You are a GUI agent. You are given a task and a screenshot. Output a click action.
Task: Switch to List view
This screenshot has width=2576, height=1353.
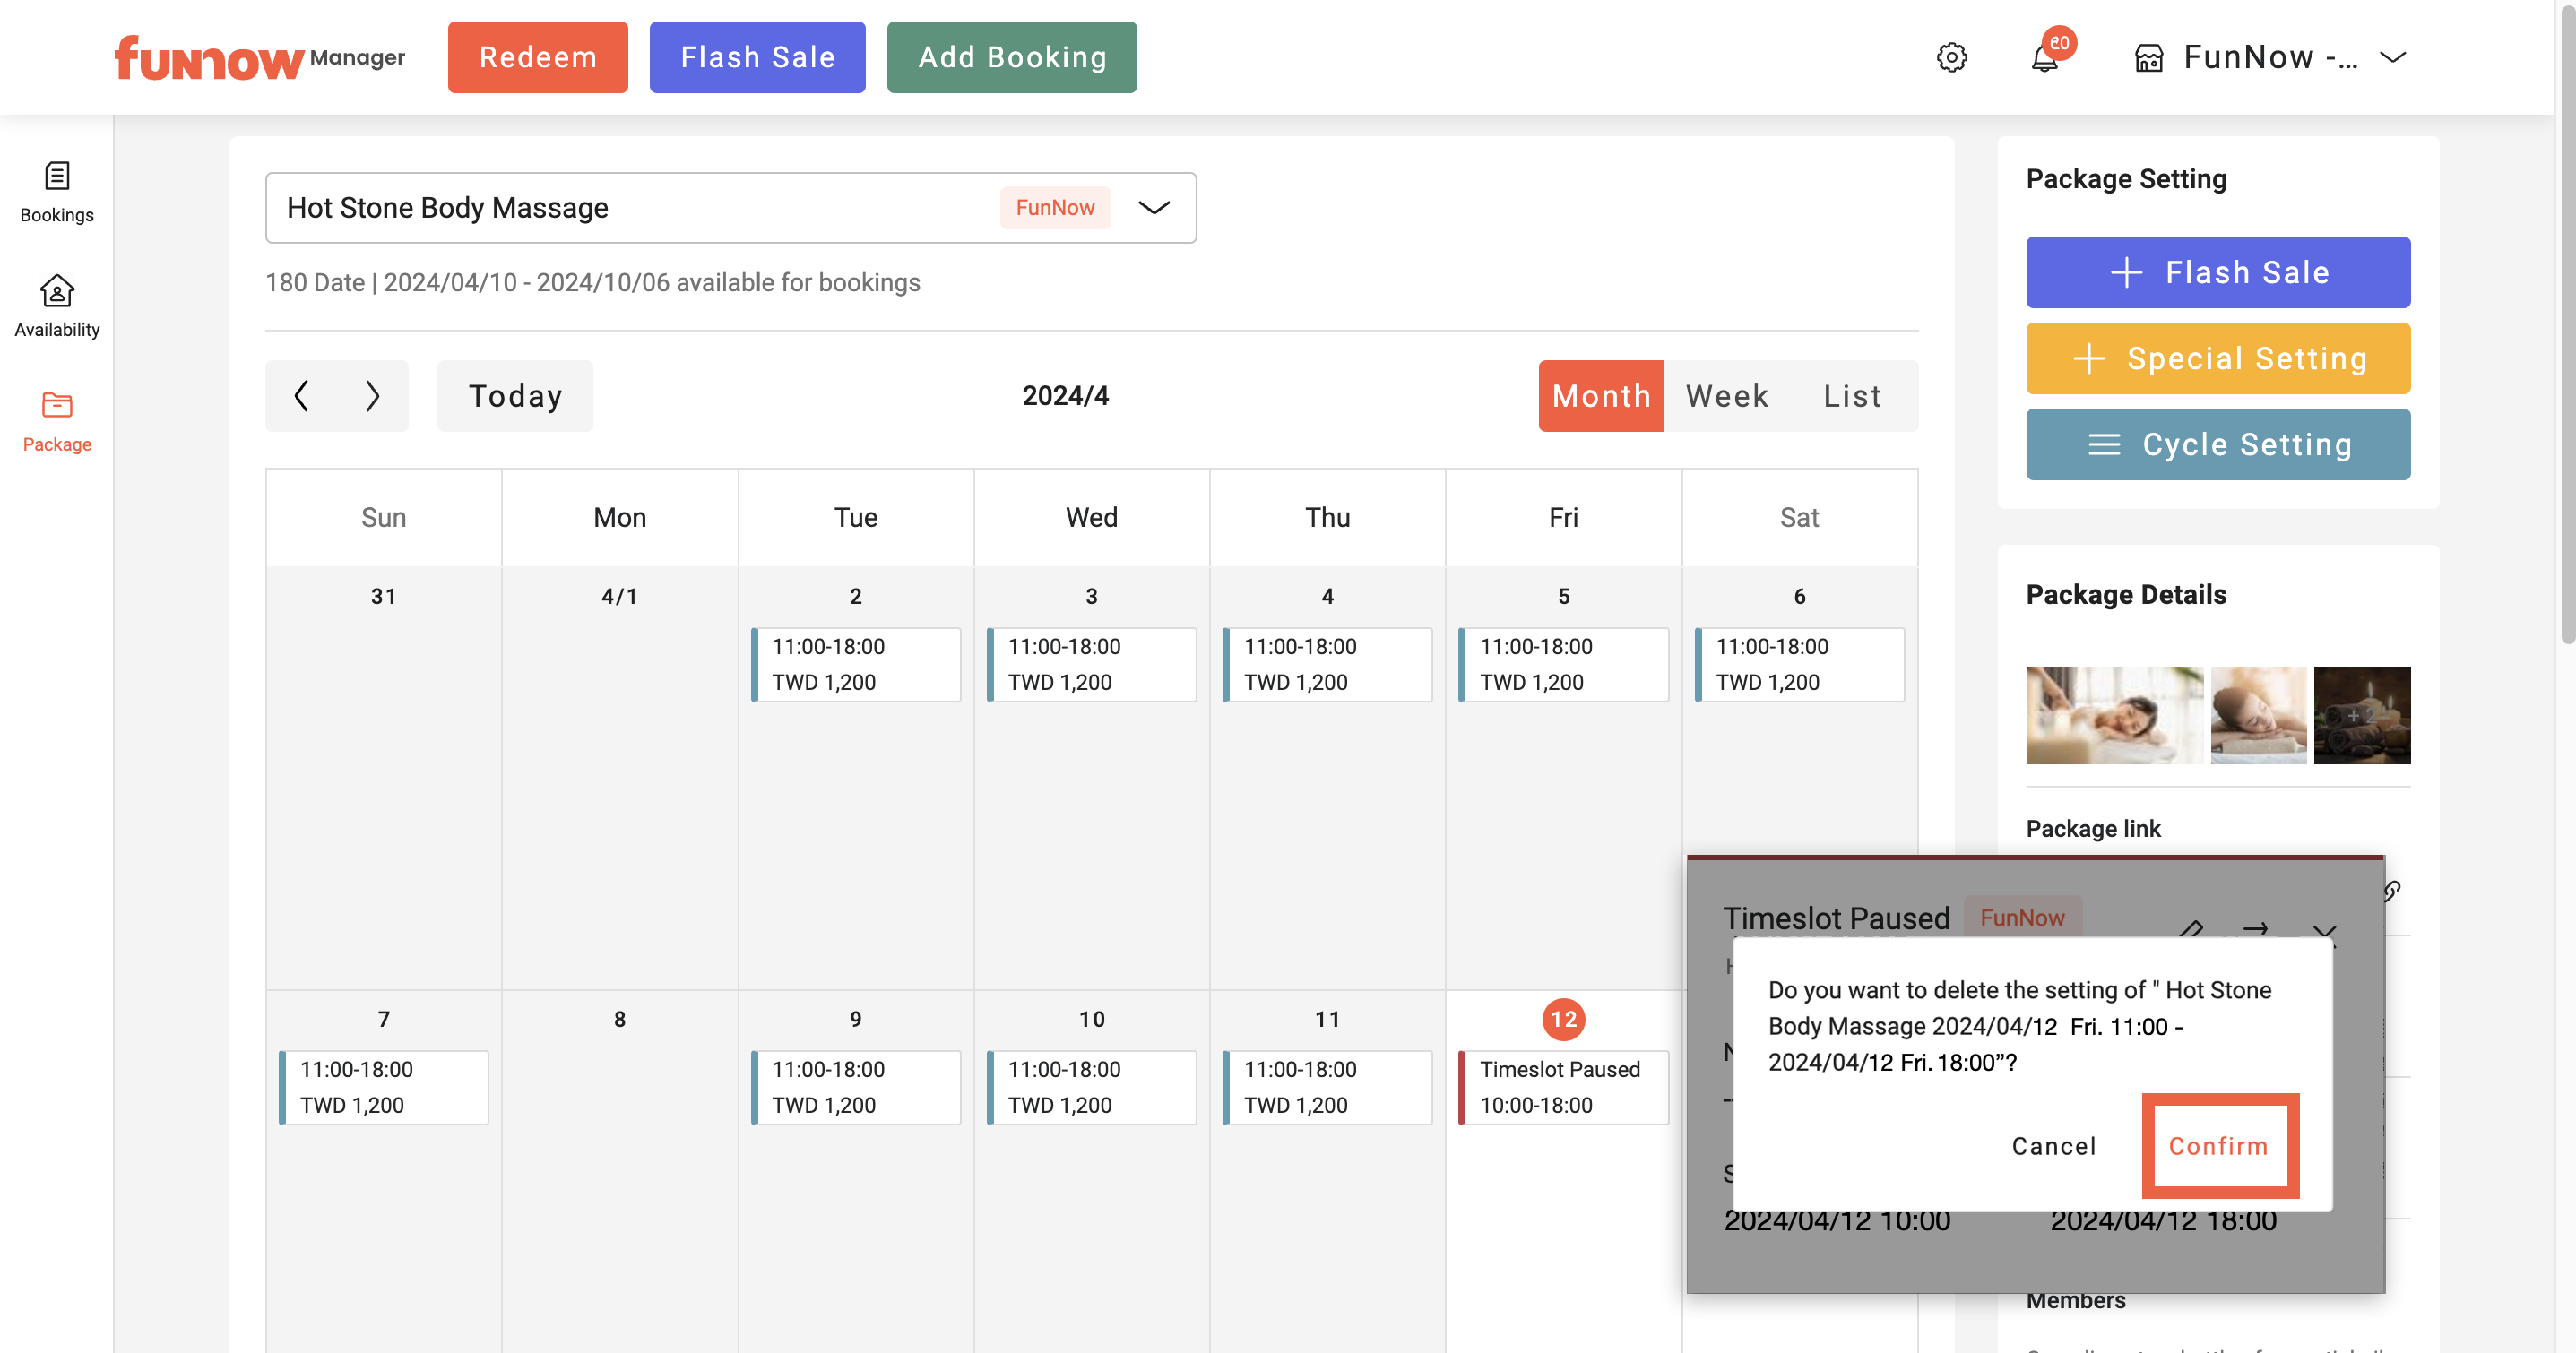1852,396
